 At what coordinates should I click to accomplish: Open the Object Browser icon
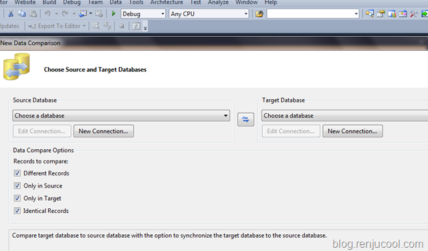tap(392, 13)
